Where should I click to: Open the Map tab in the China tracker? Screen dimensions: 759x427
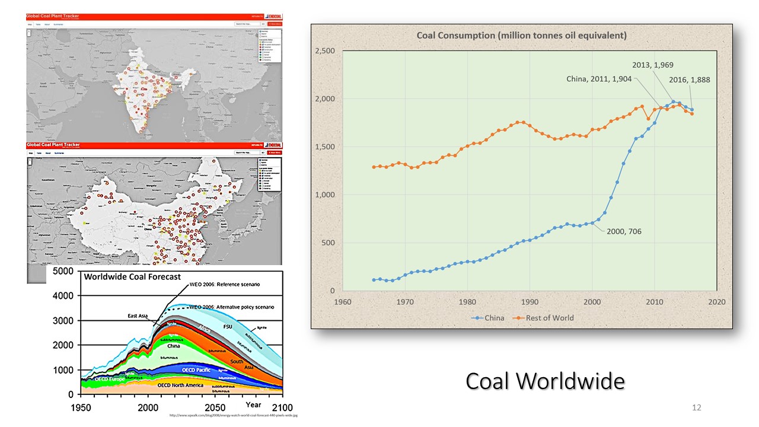[31, 153]
